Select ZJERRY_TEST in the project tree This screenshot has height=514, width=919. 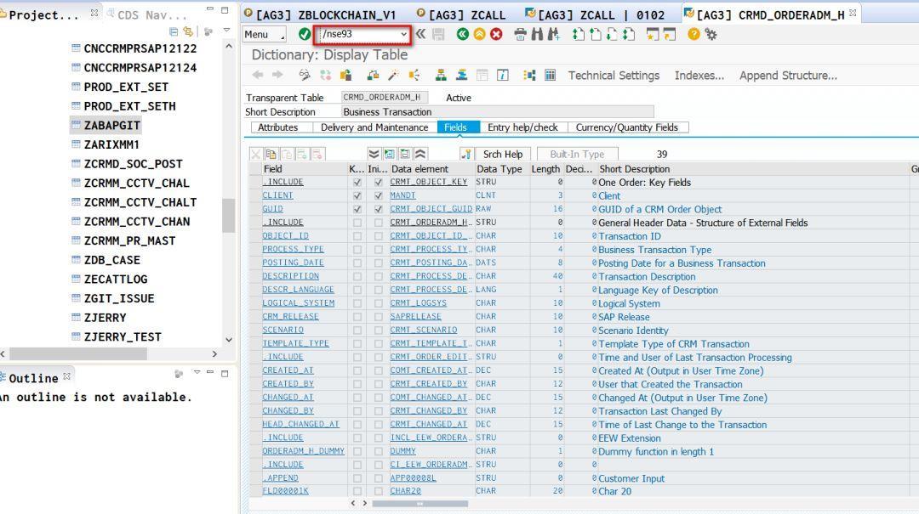(x=122, y=336)
